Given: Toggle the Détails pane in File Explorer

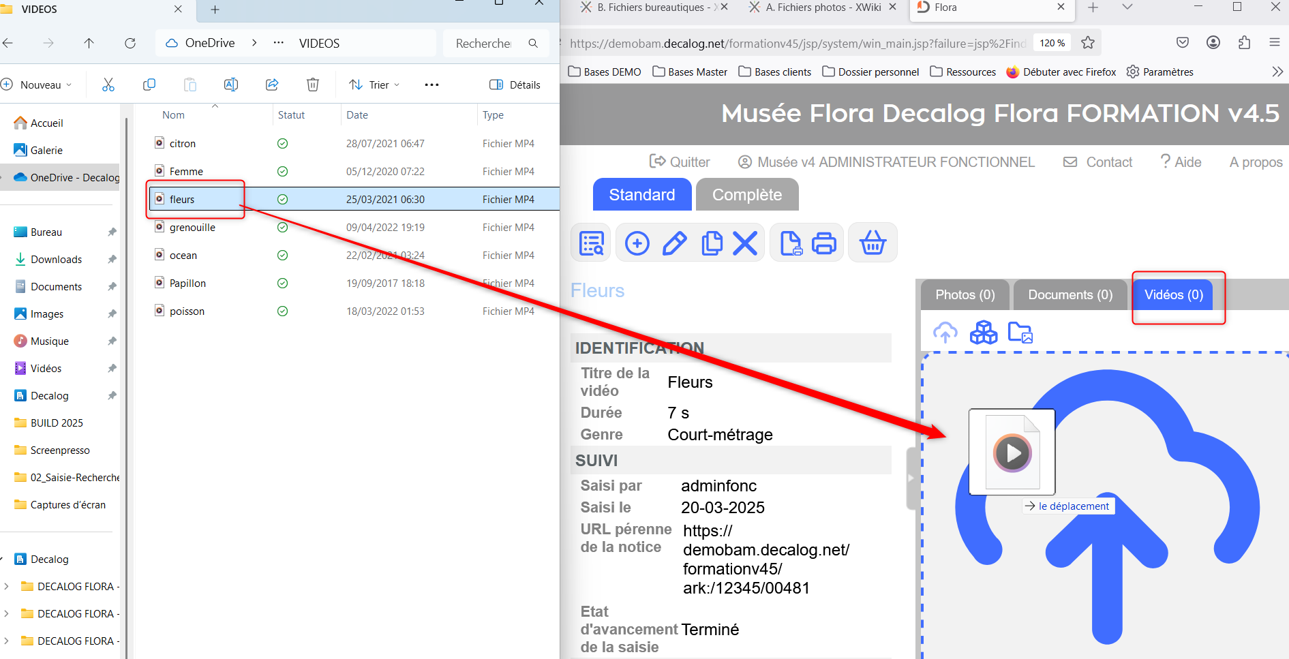Looking at the screenshot, I should (515, 85).
